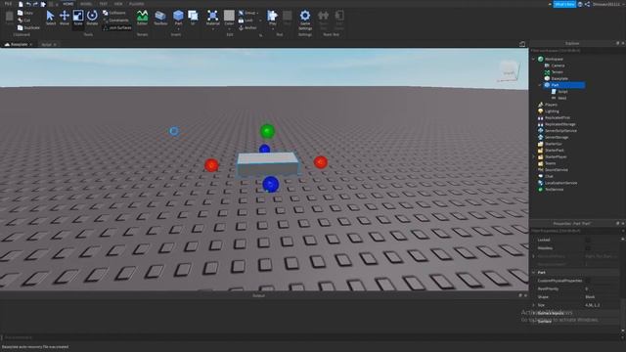Activate the Scale tool
The width and height of the screenshot is (626, 352).
(x=78, y=18)
